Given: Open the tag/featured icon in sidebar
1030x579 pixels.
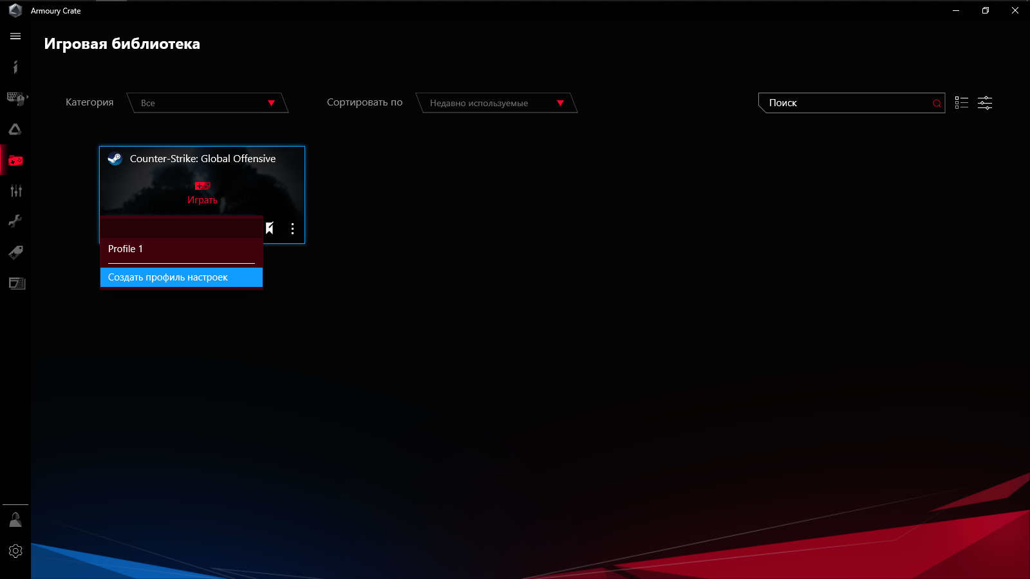Looking at the screenshot, I should 15,252.
